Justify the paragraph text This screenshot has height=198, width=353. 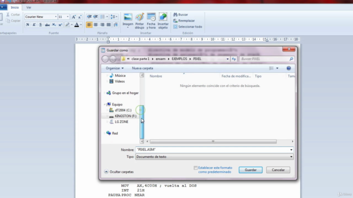[109, 25]
